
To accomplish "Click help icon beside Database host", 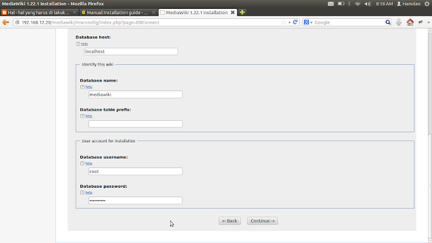I will [x=78, y=44].
